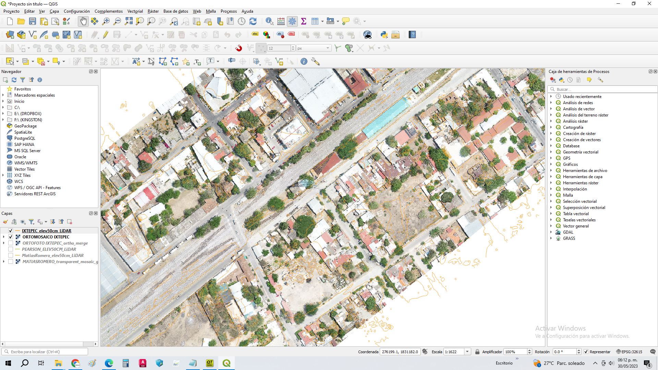
Task: Toggle the Representar render checkbox
Action: pos(586,352)
